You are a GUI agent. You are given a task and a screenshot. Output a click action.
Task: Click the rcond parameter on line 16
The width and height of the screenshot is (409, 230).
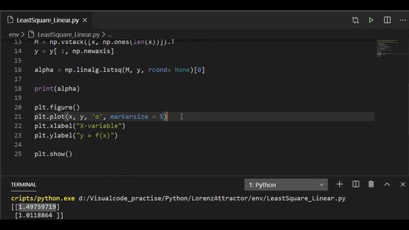pos(158,70)
